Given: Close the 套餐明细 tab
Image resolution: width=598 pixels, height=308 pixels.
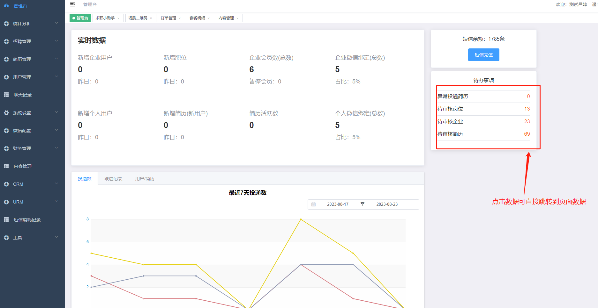Looking at the screenshot, I should [x=209, y=18].
